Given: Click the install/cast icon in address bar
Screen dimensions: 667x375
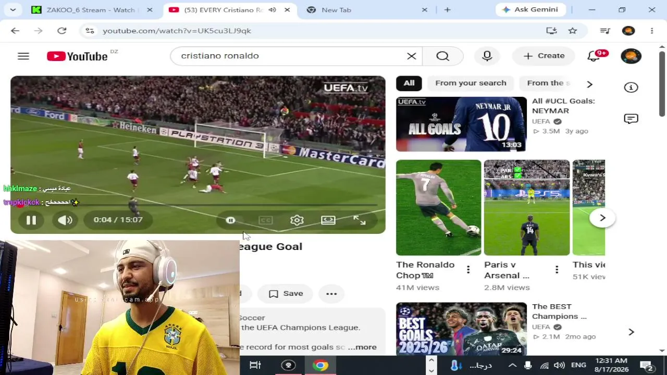Looking at the screenshot, I should tap(551, 31).
